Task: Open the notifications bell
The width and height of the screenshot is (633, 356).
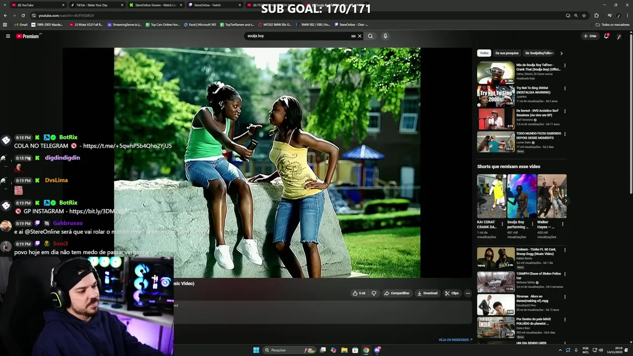Action: tap(606, 36)
